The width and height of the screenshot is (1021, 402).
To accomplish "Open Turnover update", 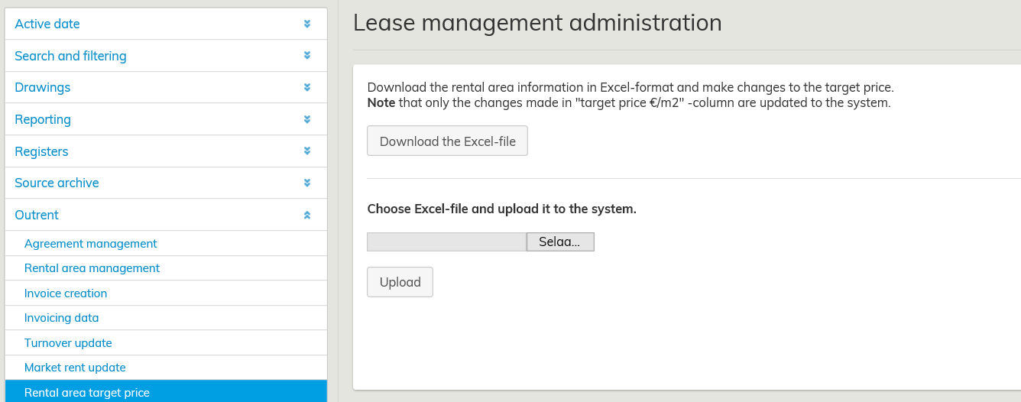I will point(68,343).
